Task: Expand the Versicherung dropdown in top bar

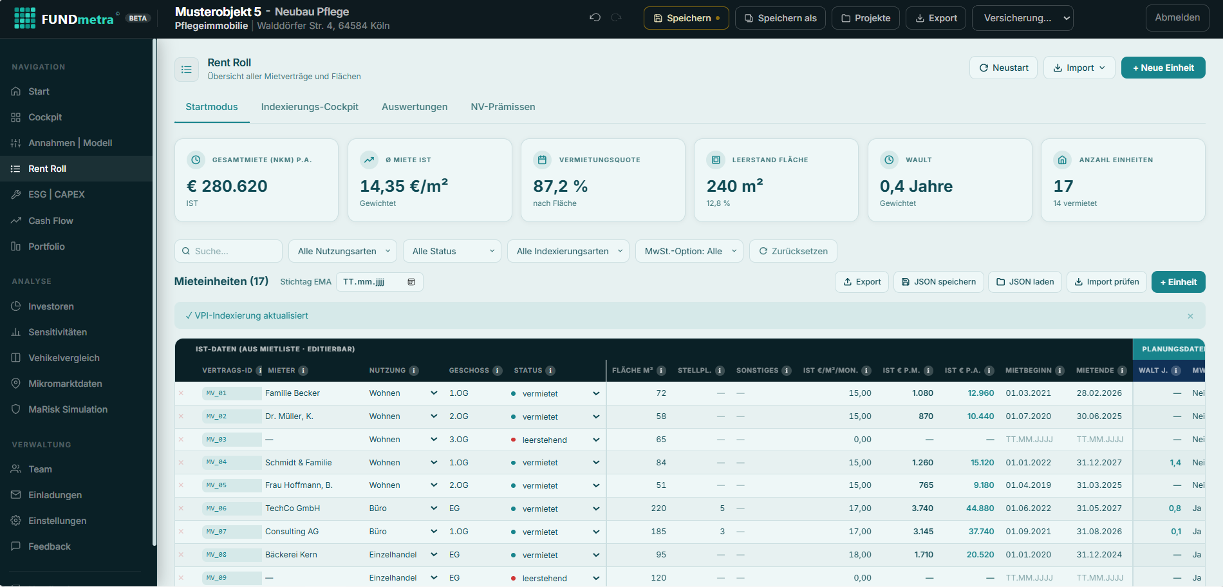Action: pos(1022,18)
